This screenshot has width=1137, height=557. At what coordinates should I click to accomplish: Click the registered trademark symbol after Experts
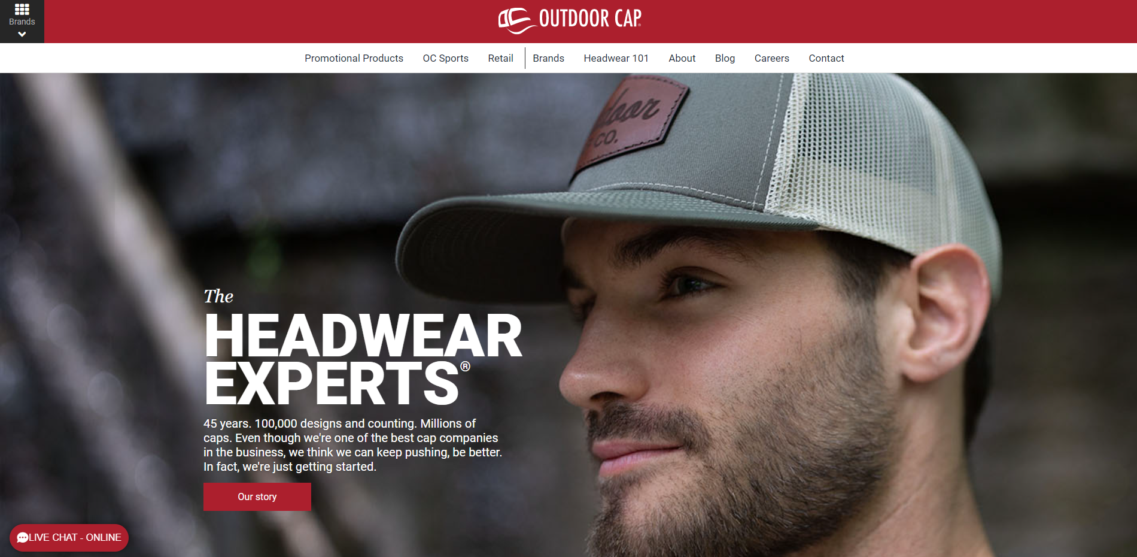point(465,367)
